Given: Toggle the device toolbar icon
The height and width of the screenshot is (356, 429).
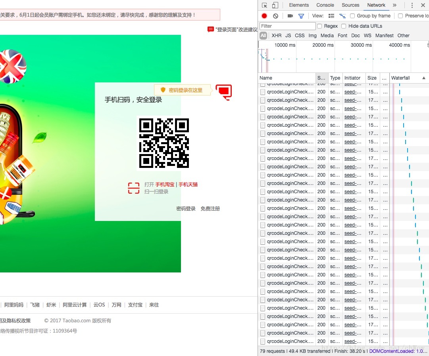Looking at the screenshot, I should click(x=275, y=5).
